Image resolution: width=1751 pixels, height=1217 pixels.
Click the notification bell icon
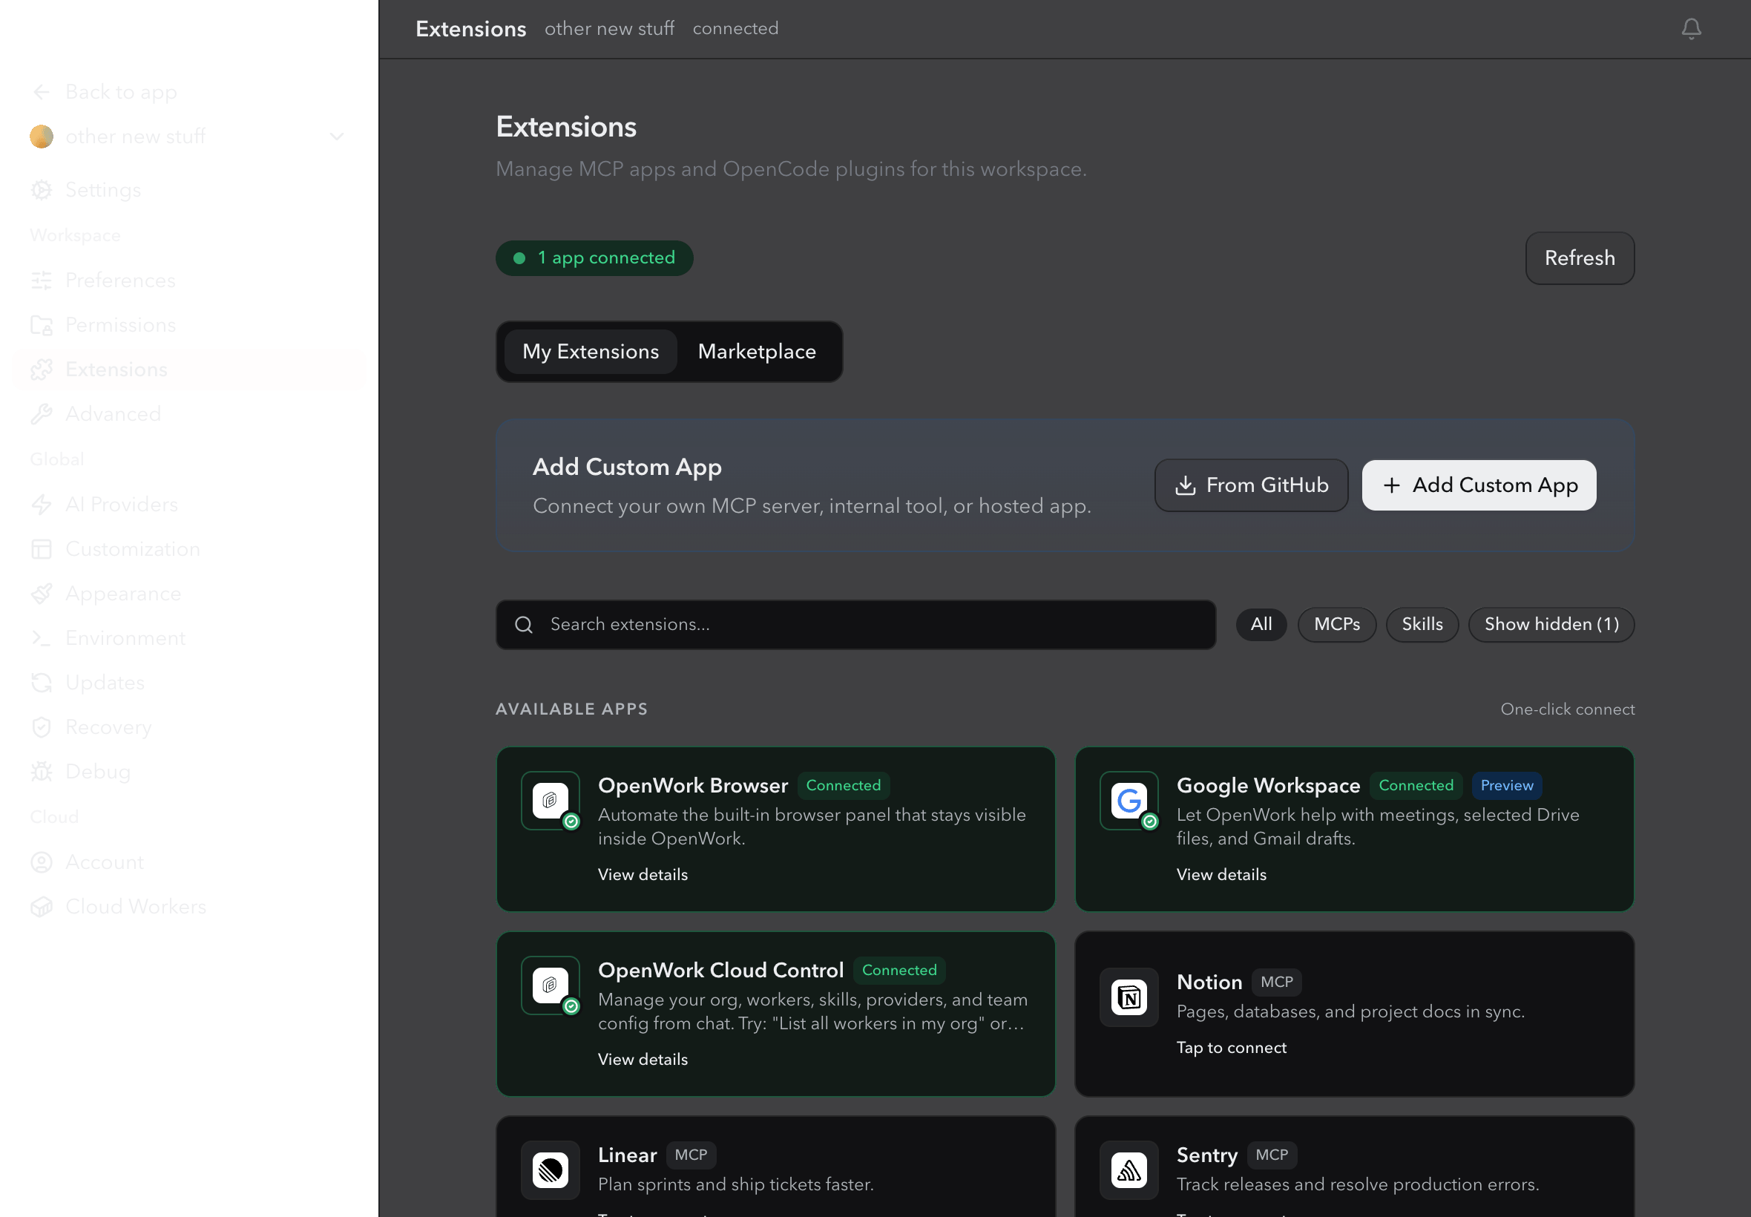point(1691,29)
